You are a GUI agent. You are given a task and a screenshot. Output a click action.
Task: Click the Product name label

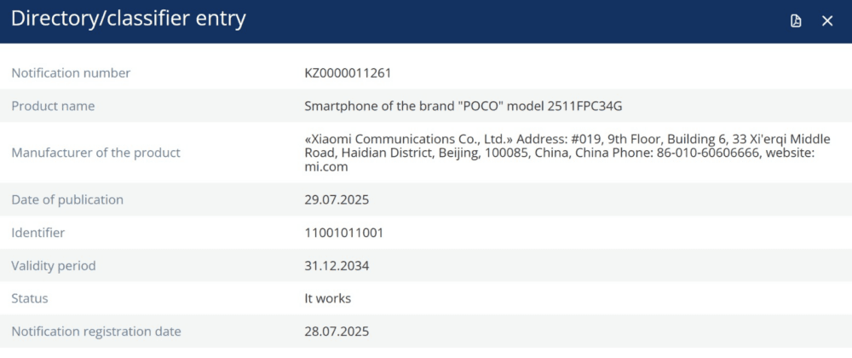[x=53, y=106]
